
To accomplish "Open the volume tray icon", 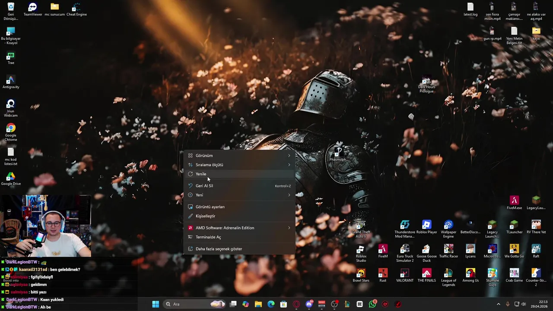I will [524, 304].
